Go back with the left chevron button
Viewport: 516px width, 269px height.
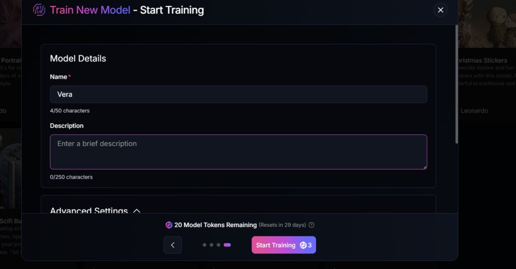[x=172, y=245]
